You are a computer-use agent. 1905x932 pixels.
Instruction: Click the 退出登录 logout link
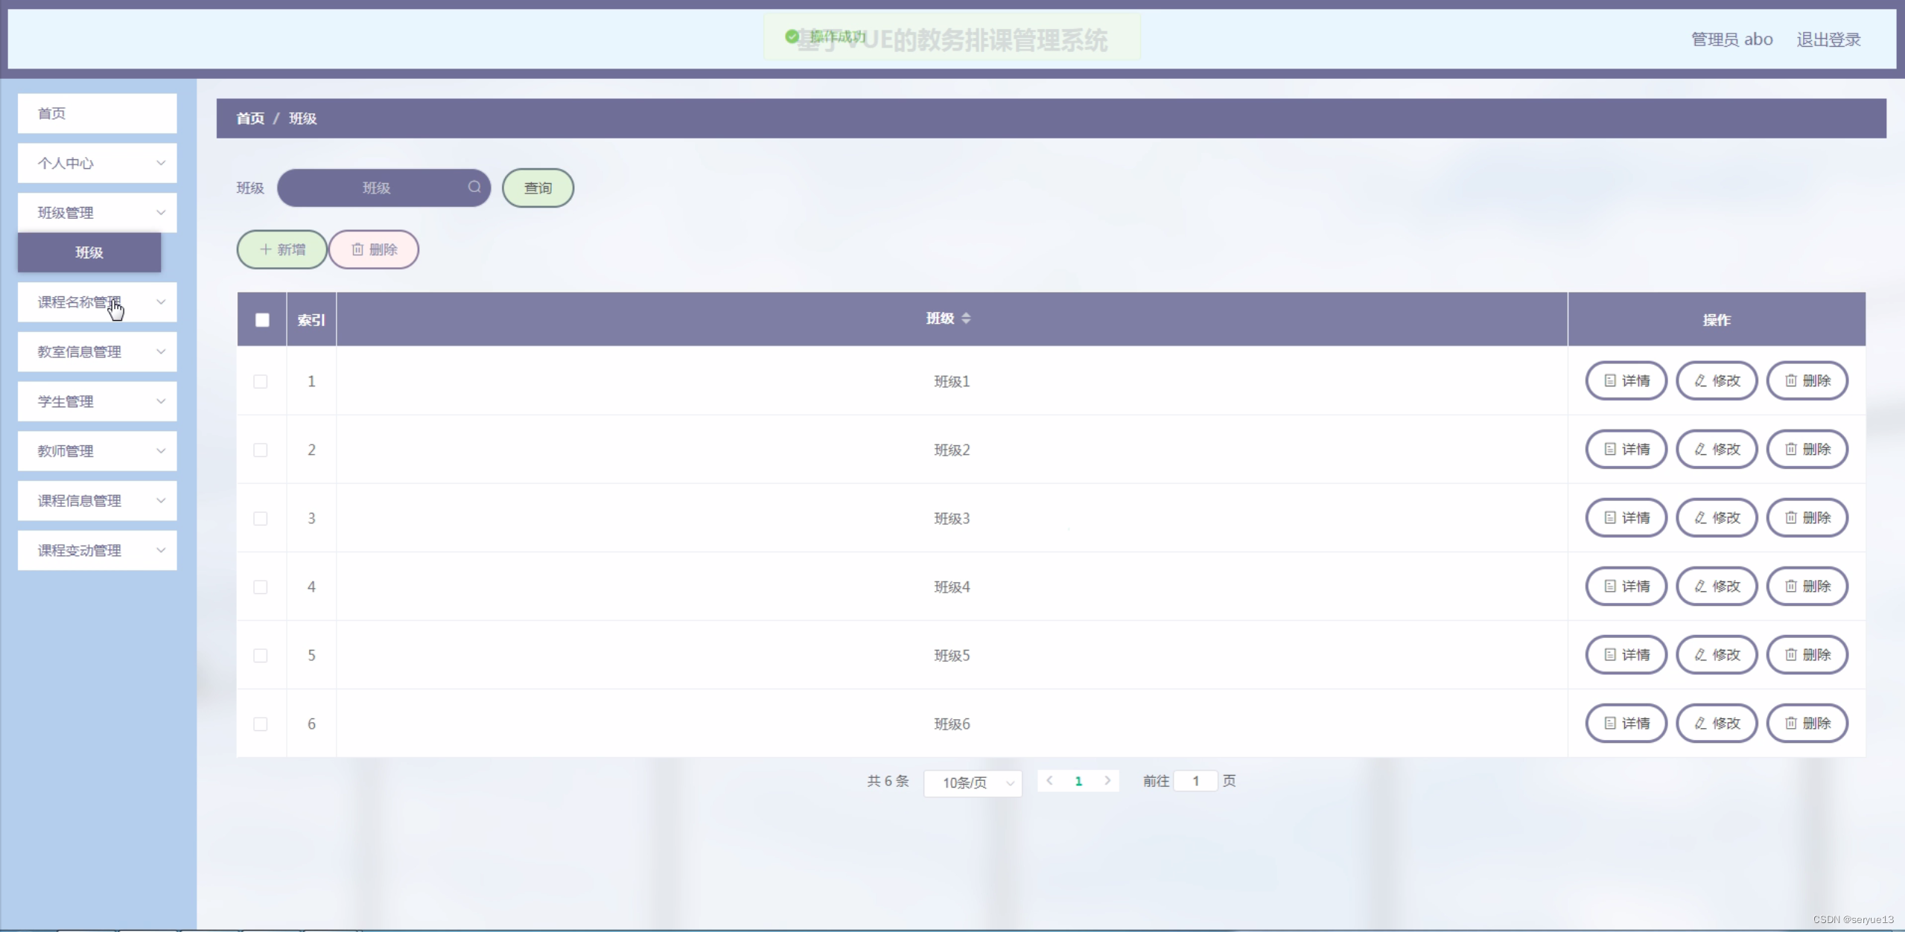point(1828,39)
